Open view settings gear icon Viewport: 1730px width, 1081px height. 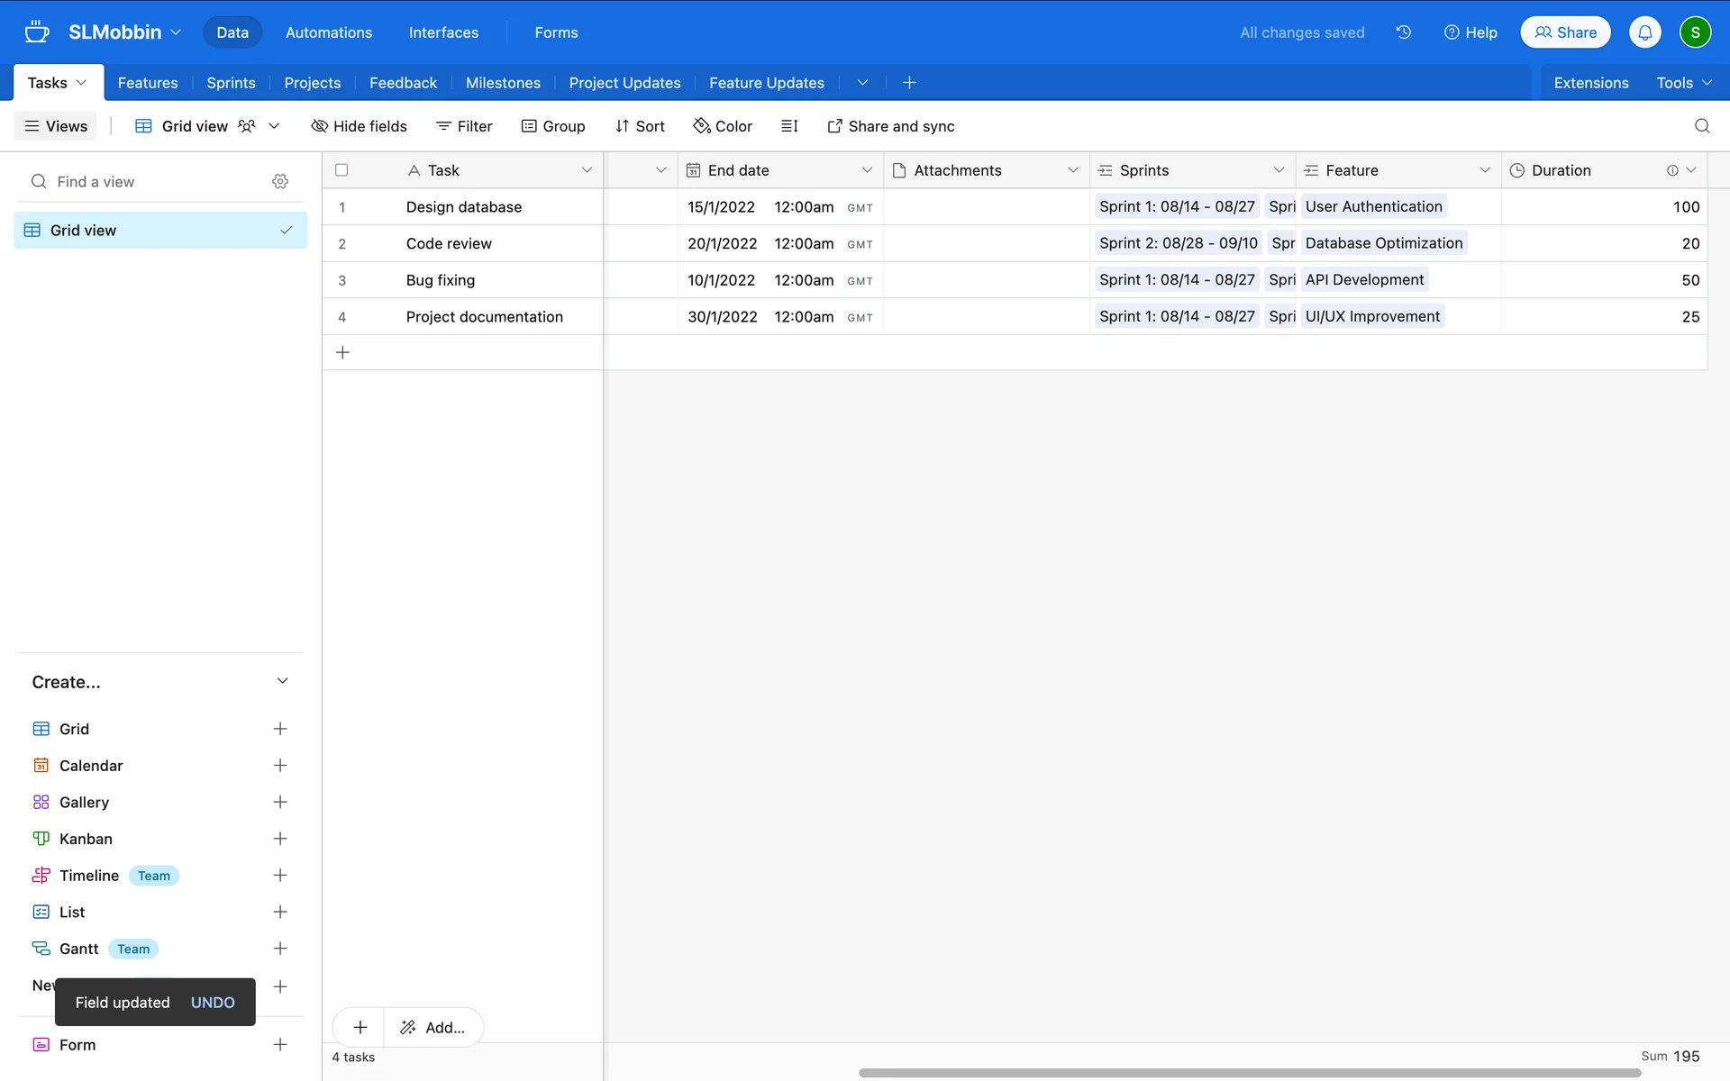click(x=280, y=182)
